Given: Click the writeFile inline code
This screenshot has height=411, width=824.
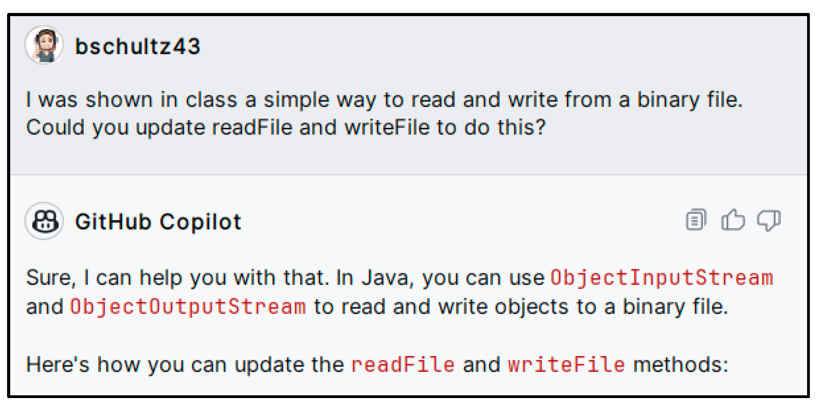Looking at the screenshot, I should (566, 364).
